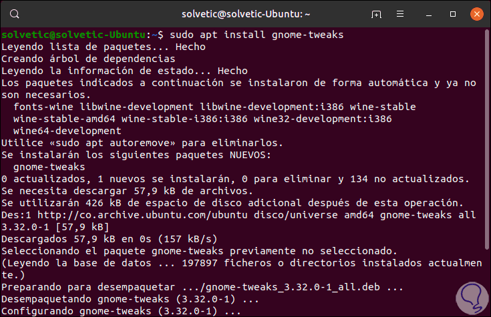The image size is (491, 317).
Task: Click the package 'libwine-development:i386'
Action: pos(272,107)
